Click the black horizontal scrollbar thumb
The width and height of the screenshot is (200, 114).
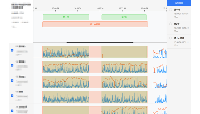tap(100, 42)
